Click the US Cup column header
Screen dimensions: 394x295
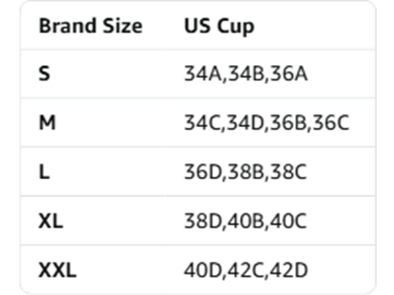coord(219,27)
